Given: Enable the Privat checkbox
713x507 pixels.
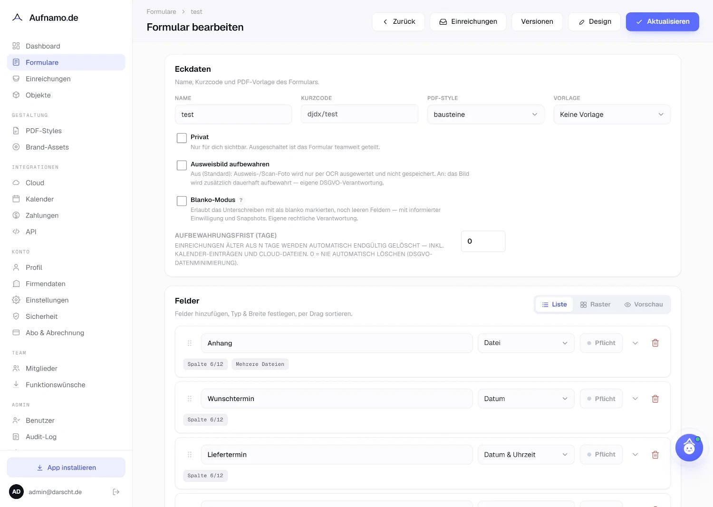Looking at the screenshot, I should click(182, 138).
